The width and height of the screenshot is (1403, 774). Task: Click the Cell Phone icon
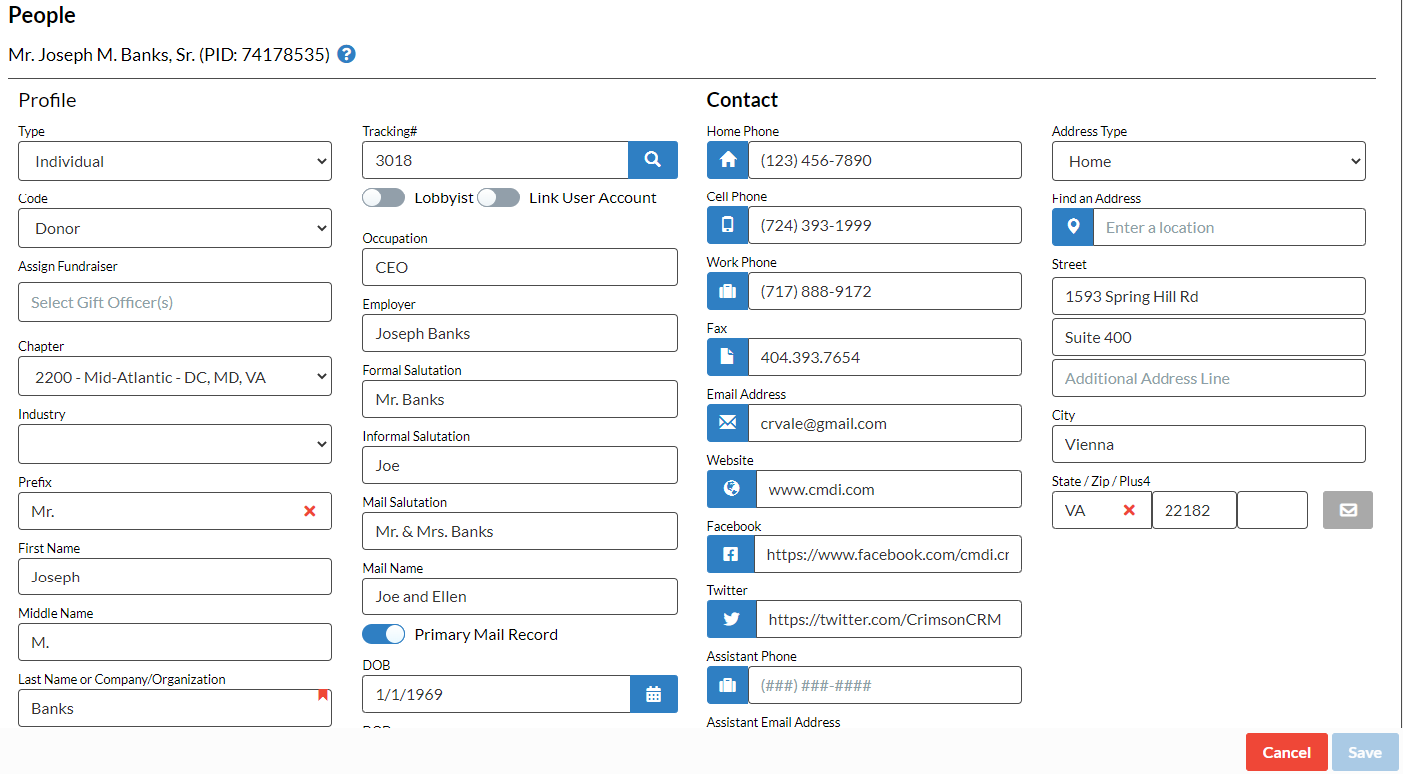point(727,225)
